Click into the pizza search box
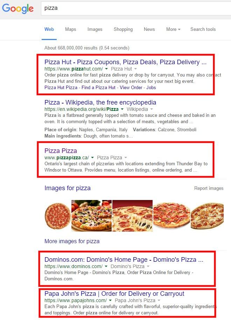231x320 pixels. pos(136,8)
